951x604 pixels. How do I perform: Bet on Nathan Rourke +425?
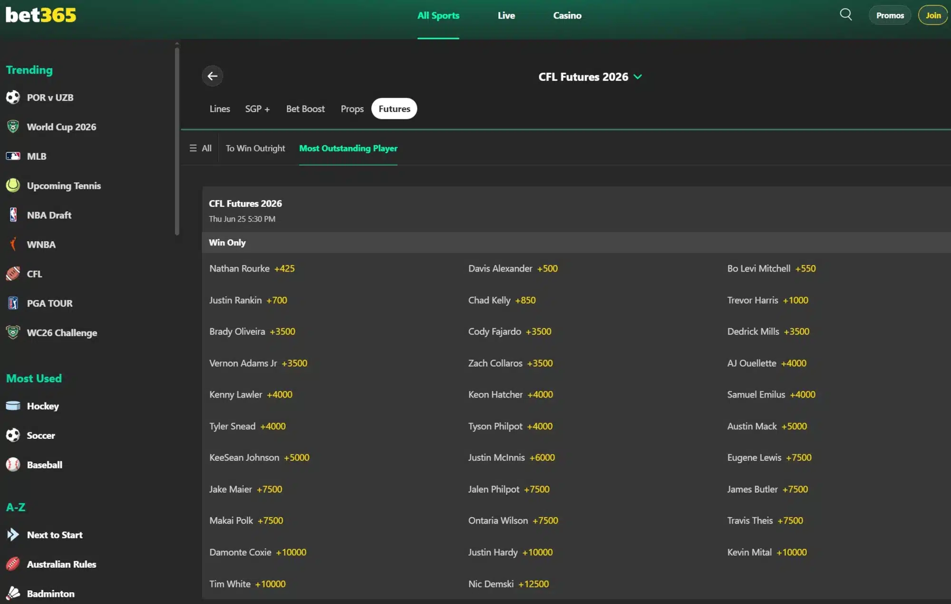252,269
